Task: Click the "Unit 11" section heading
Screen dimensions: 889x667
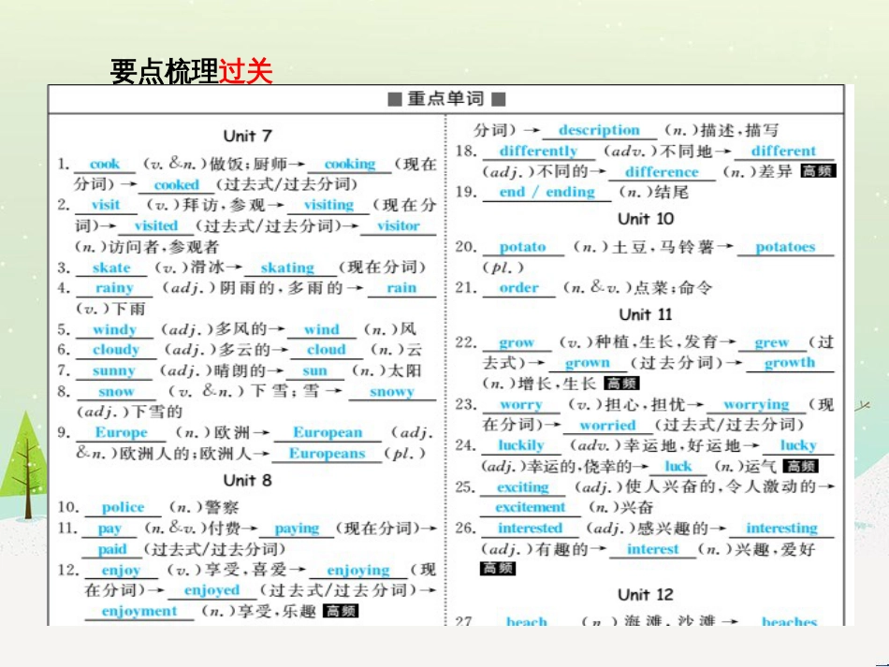Action: 644,315
